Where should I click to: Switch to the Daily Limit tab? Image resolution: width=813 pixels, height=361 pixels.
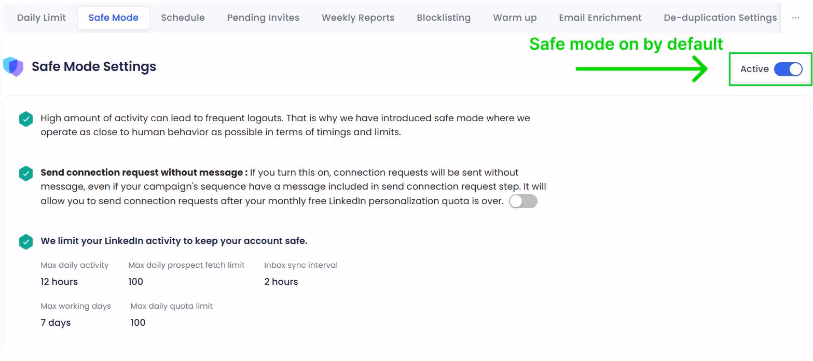pyautogui.click(x=41, y=17)
